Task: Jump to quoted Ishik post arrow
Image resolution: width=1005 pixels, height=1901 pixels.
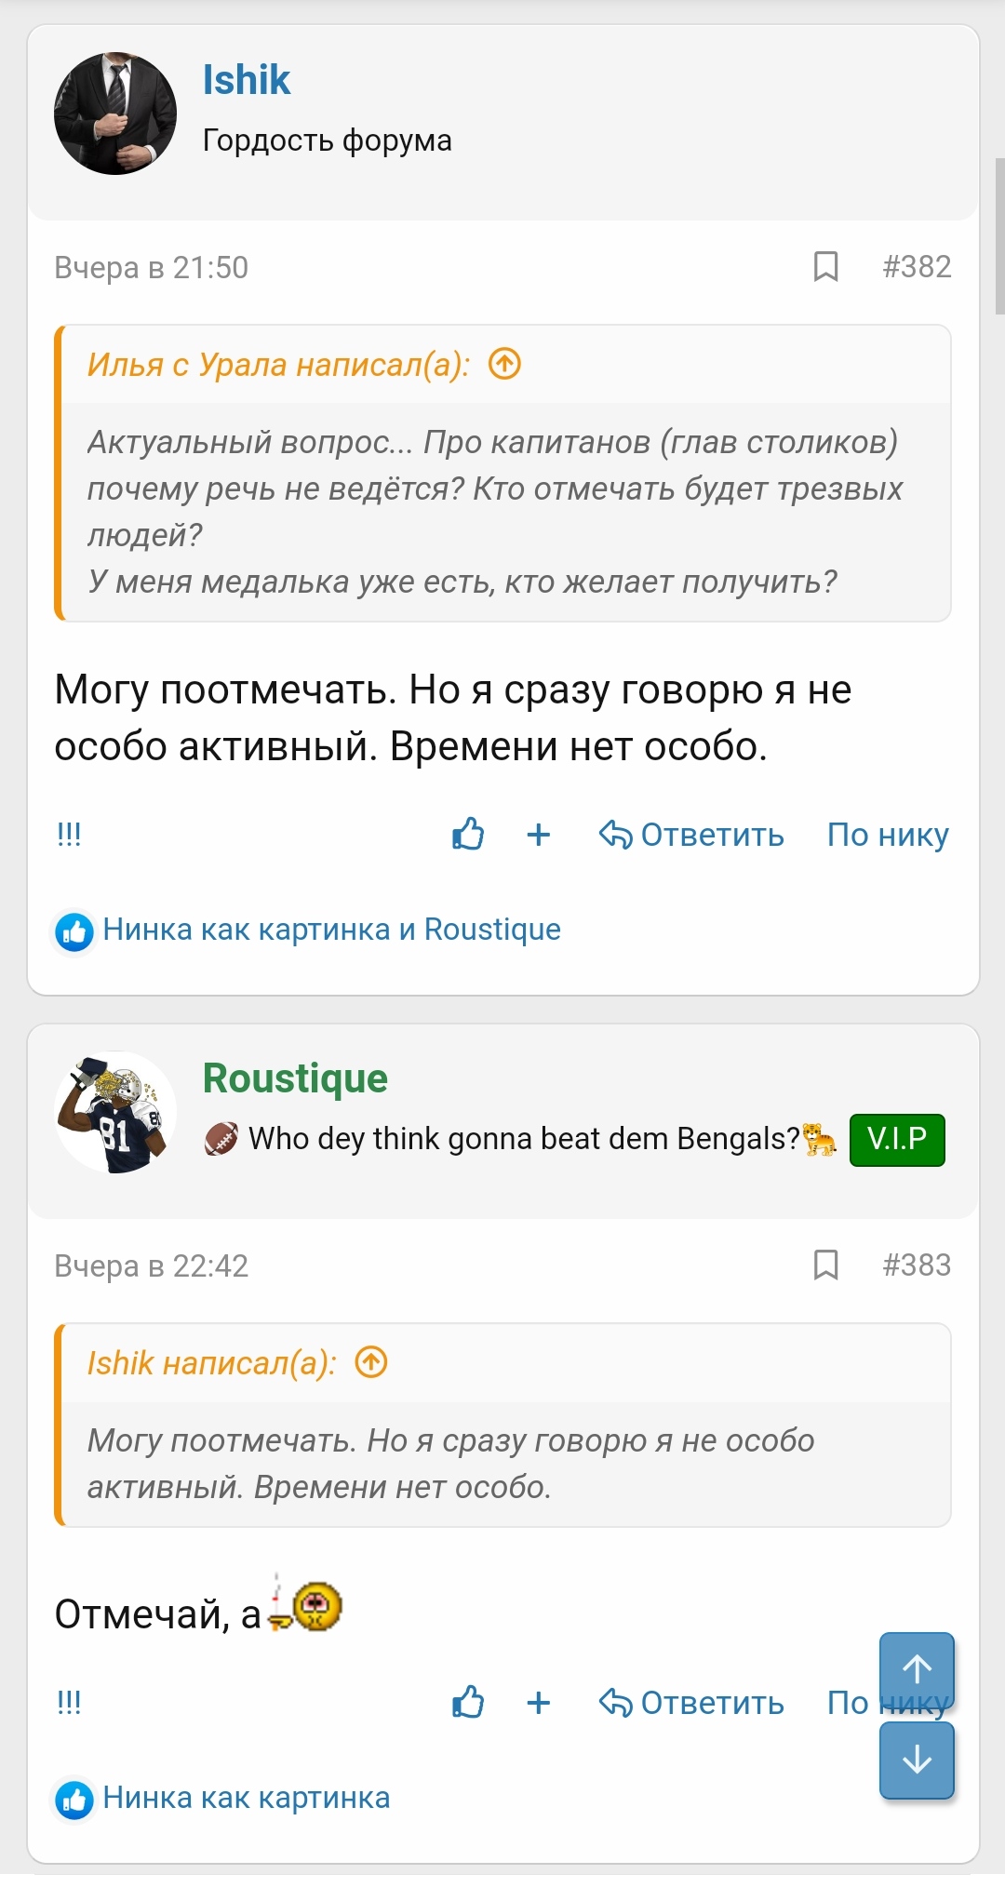Action: coord(371,1362)
